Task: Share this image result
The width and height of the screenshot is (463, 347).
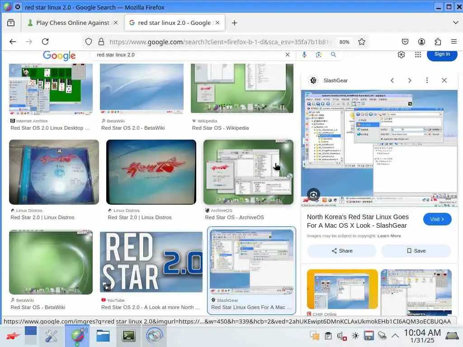Action: pos(342,251)
